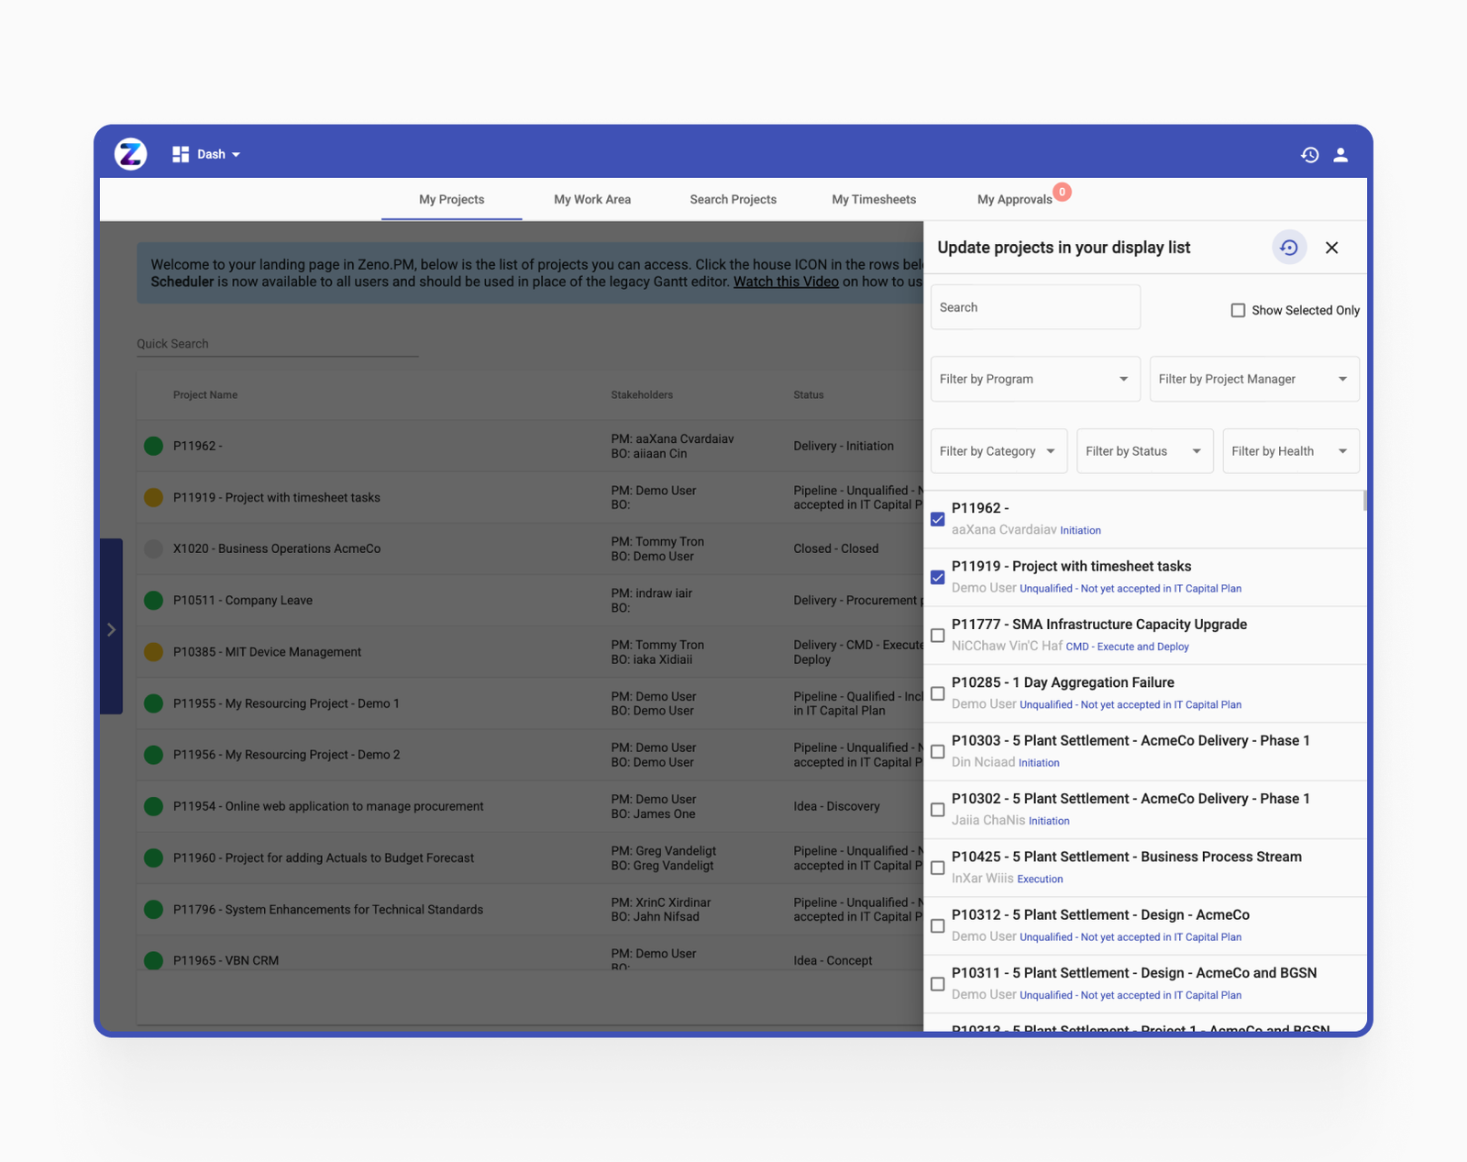
Task: Click the history clock icon in the header
Action: (x=1309, y=155)
